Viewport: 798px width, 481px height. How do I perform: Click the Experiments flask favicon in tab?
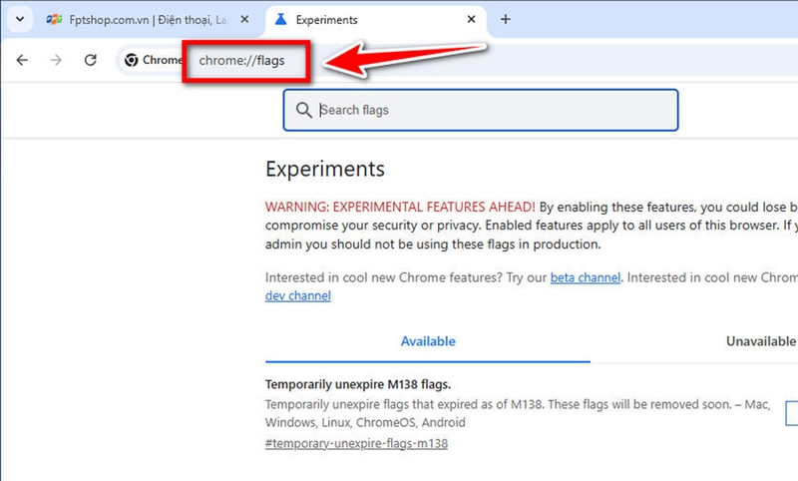coord(280,19)
